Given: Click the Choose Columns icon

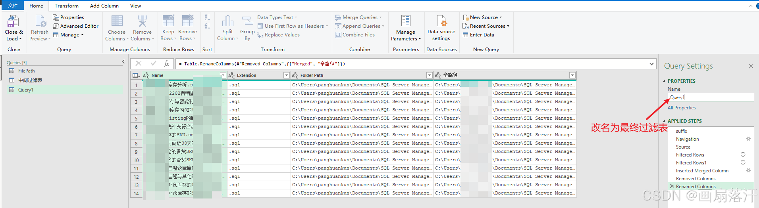Looking at the screenshot, I should [x=117, y=21].
